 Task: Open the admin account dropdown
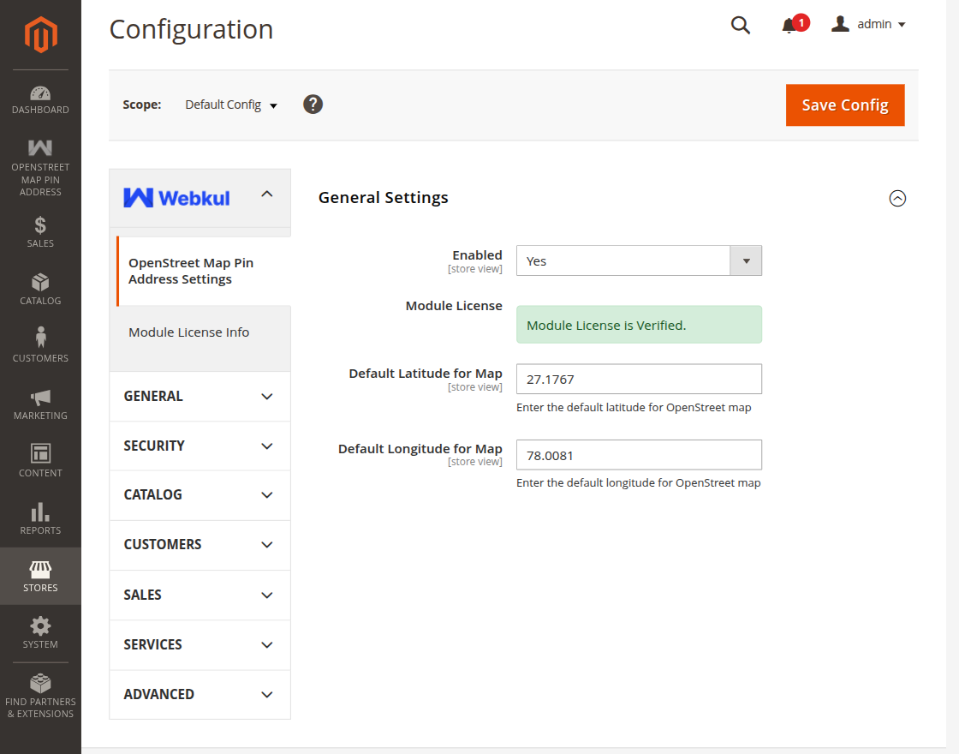click(868, 24)
